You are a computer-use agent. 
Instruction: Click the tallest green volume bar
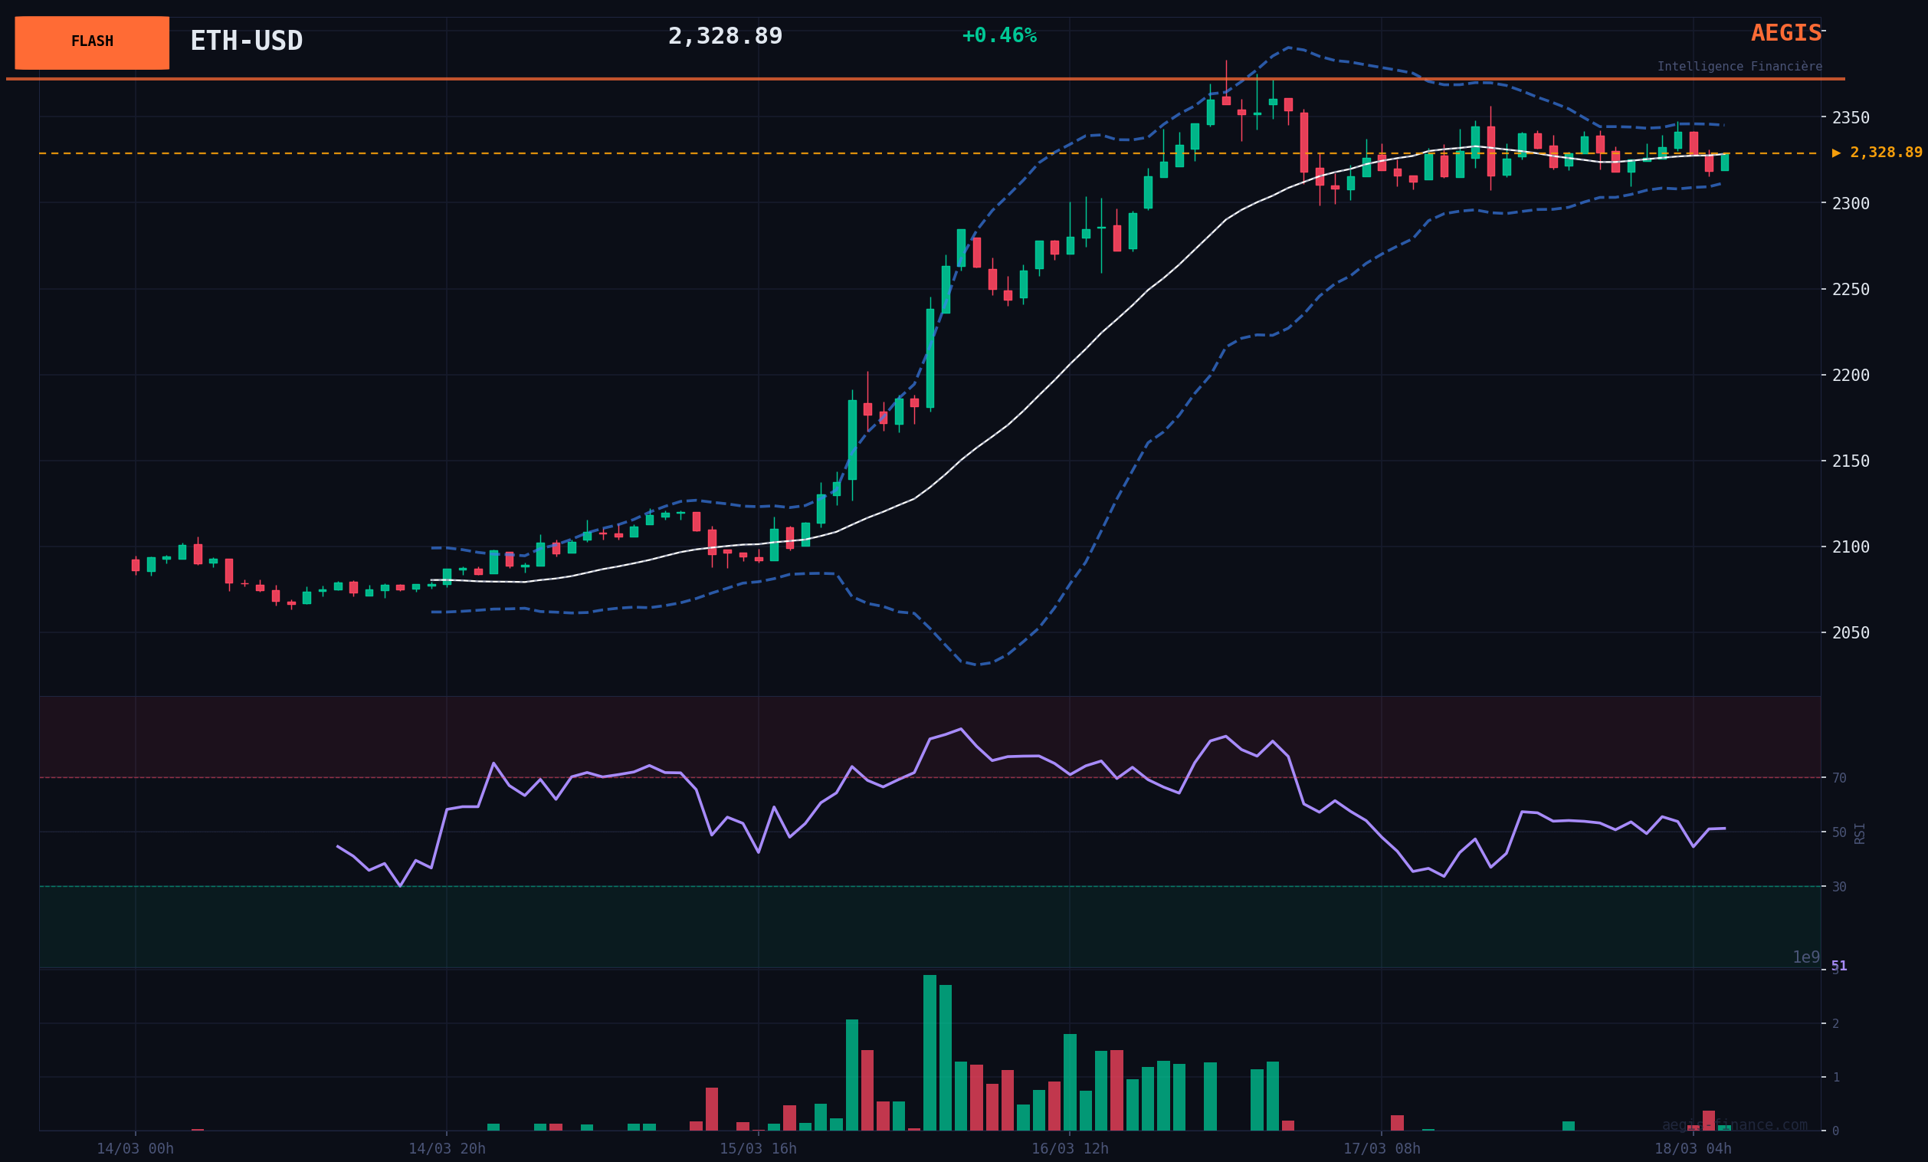pos(929,1052)
